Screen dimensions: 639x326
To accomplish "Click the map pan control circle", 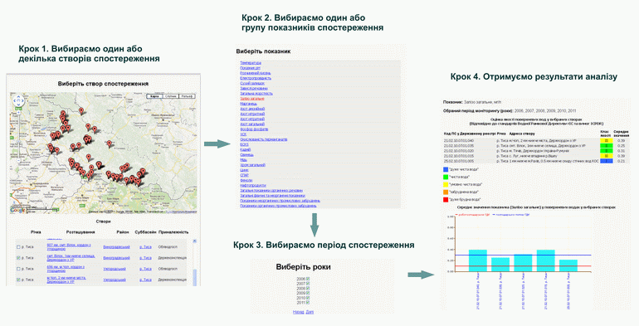I will tap(18, 100).
